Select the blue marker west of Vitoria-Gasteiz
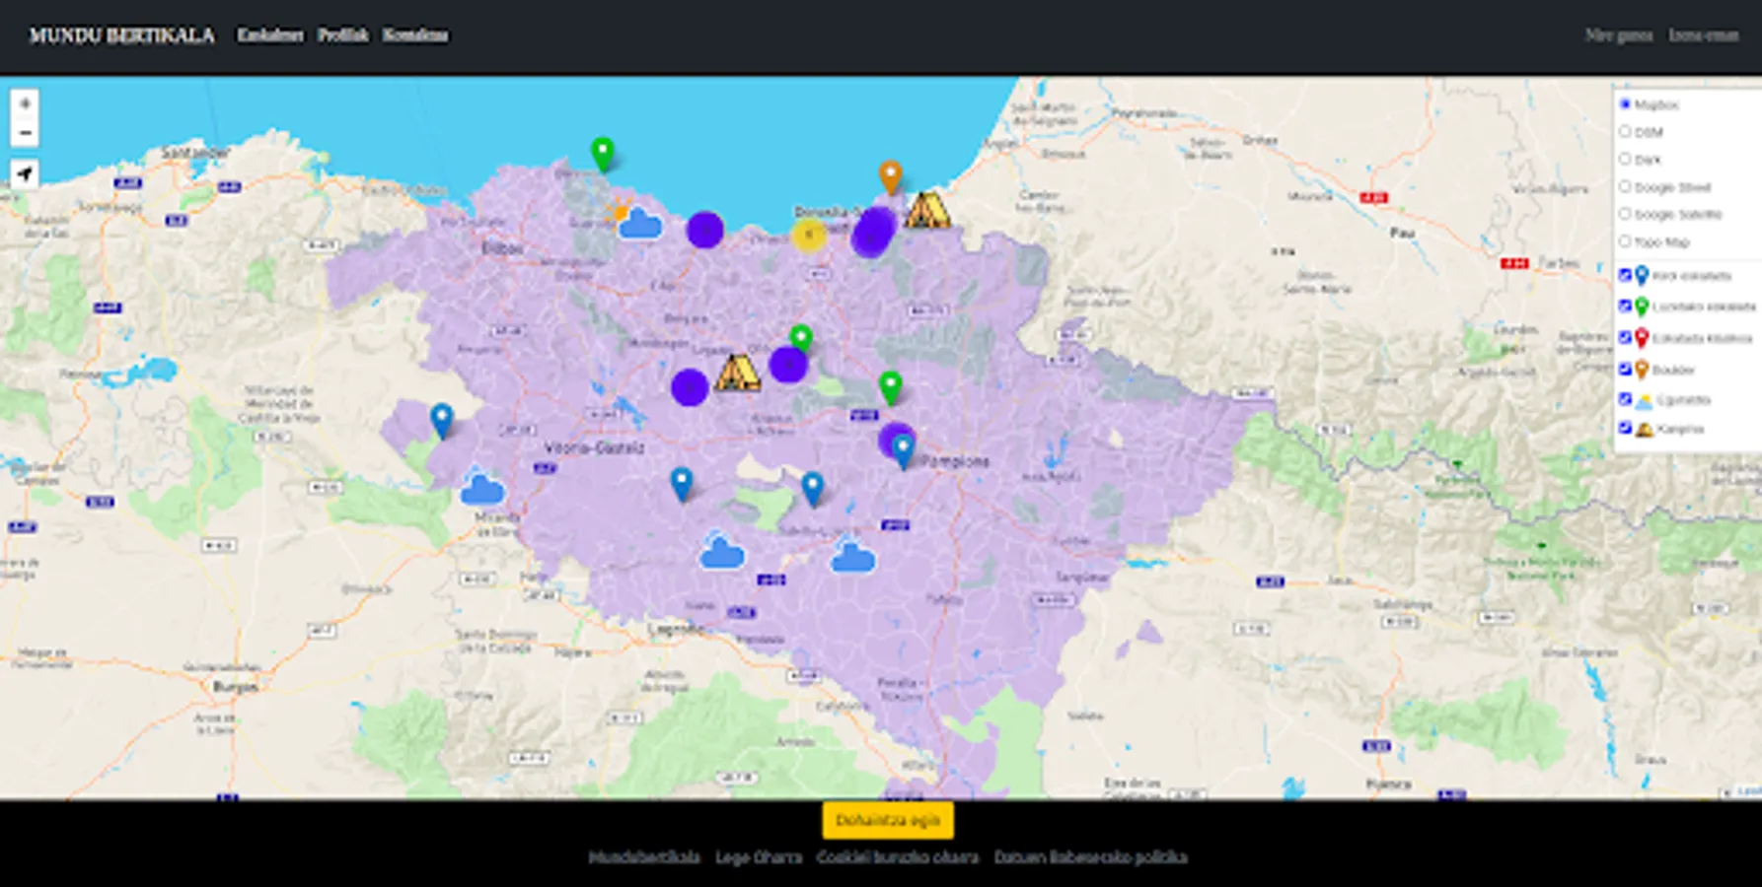The height and width of the screenshot is (887, 1762). coord(441,420)
